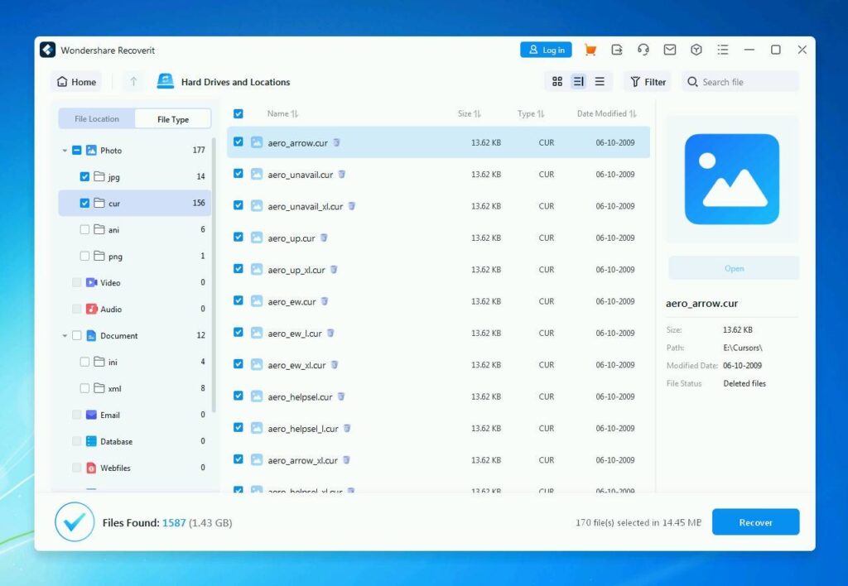Open the shopping cart store icon
This screenshot has width=848, height=586.
(590, 50)
